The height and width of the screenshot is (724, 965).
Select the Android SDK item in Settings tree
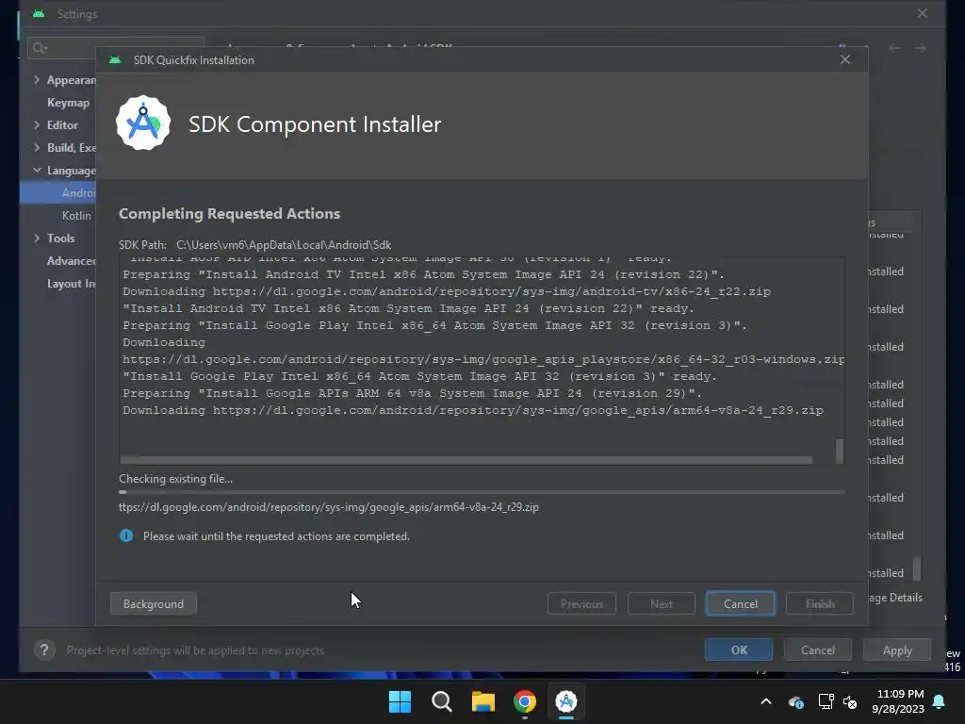[57, 192]
